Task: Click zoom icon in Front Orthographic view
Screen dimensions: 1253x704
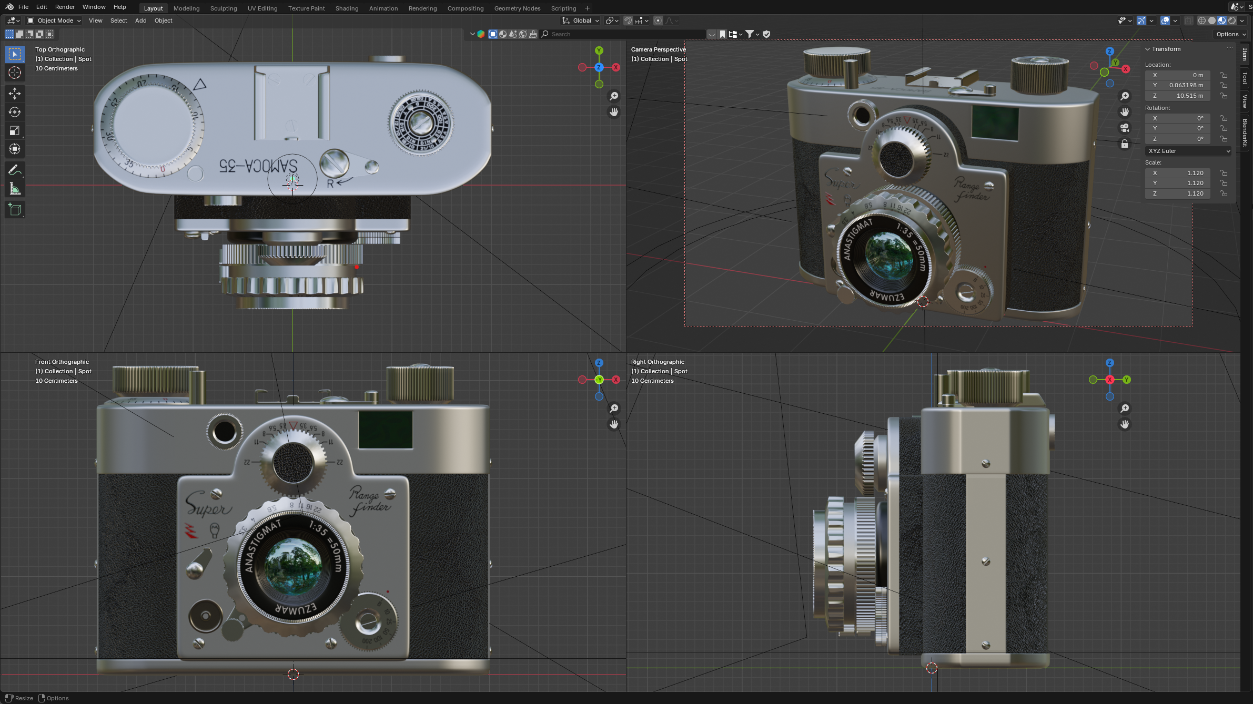Action: pos(614,409)
